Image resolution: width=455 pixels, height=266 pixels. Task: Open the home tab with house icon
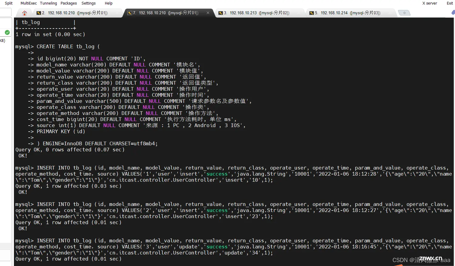tap(25, 13)
